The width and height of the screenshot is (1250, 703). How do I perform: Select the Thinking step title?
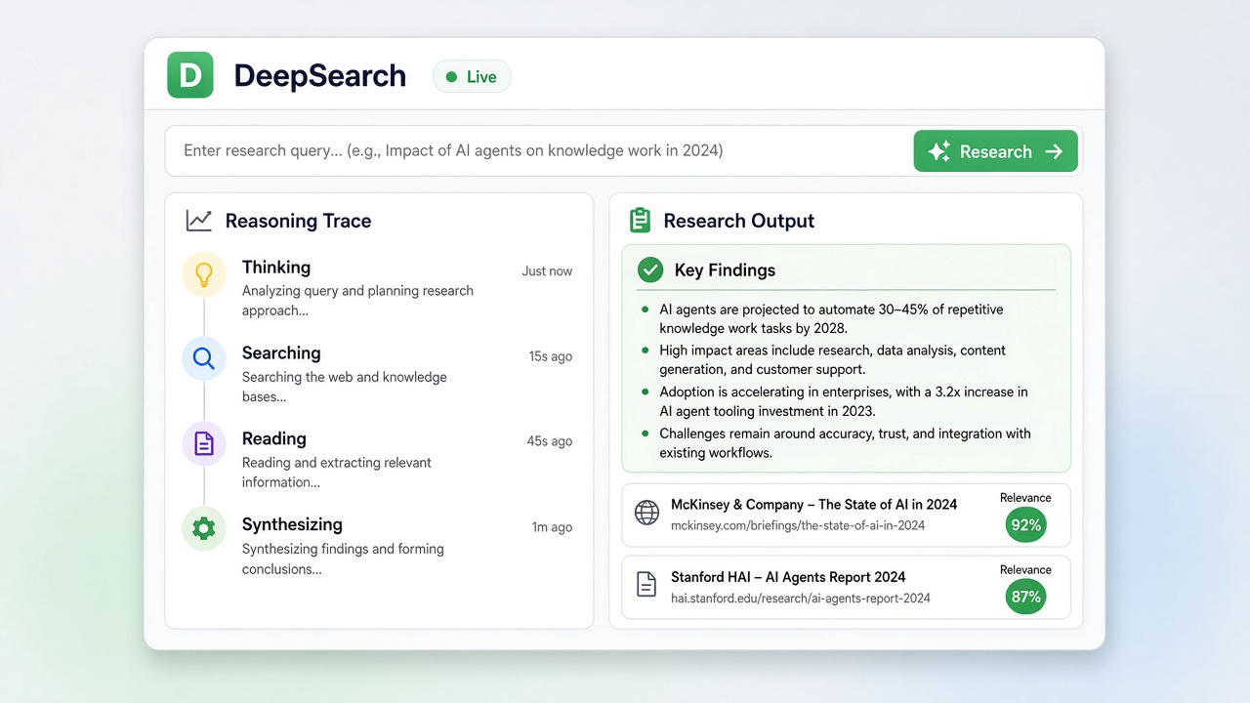pyautogui.click(x=276, y=267)
